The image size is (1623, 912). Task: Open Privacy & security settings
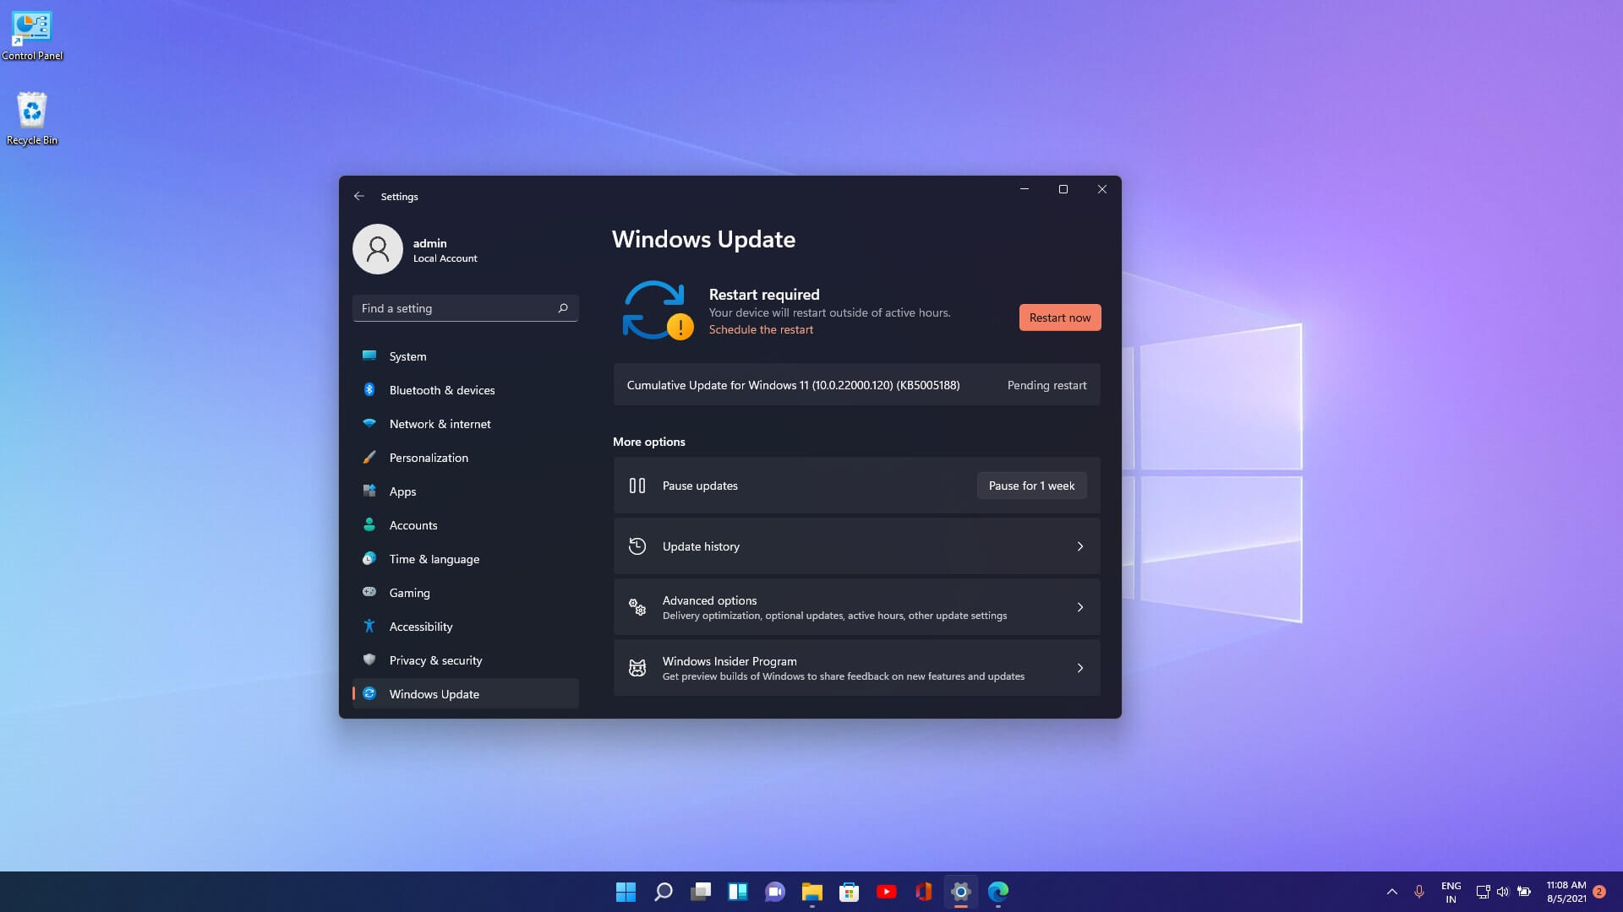coord(434,660)
